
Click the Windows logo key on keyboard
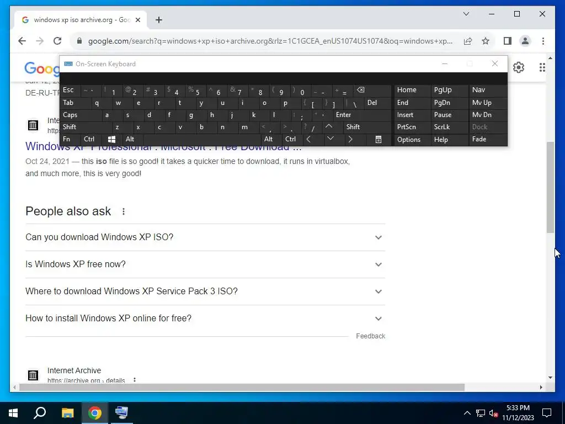coord(111,139)
